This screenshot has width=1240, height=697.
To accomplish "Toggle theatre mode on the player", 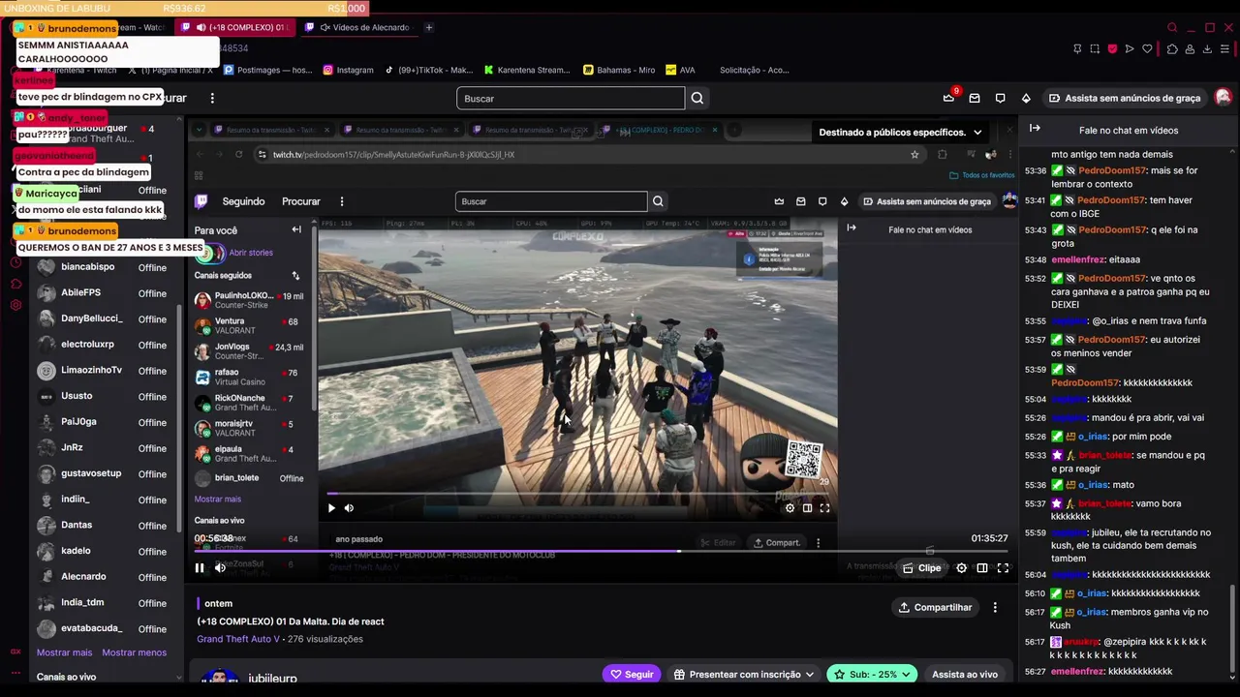I will point(982,568).
